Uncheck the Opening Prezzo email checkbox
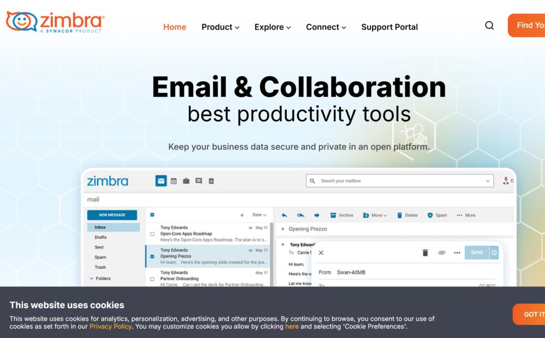 point(152,257)
